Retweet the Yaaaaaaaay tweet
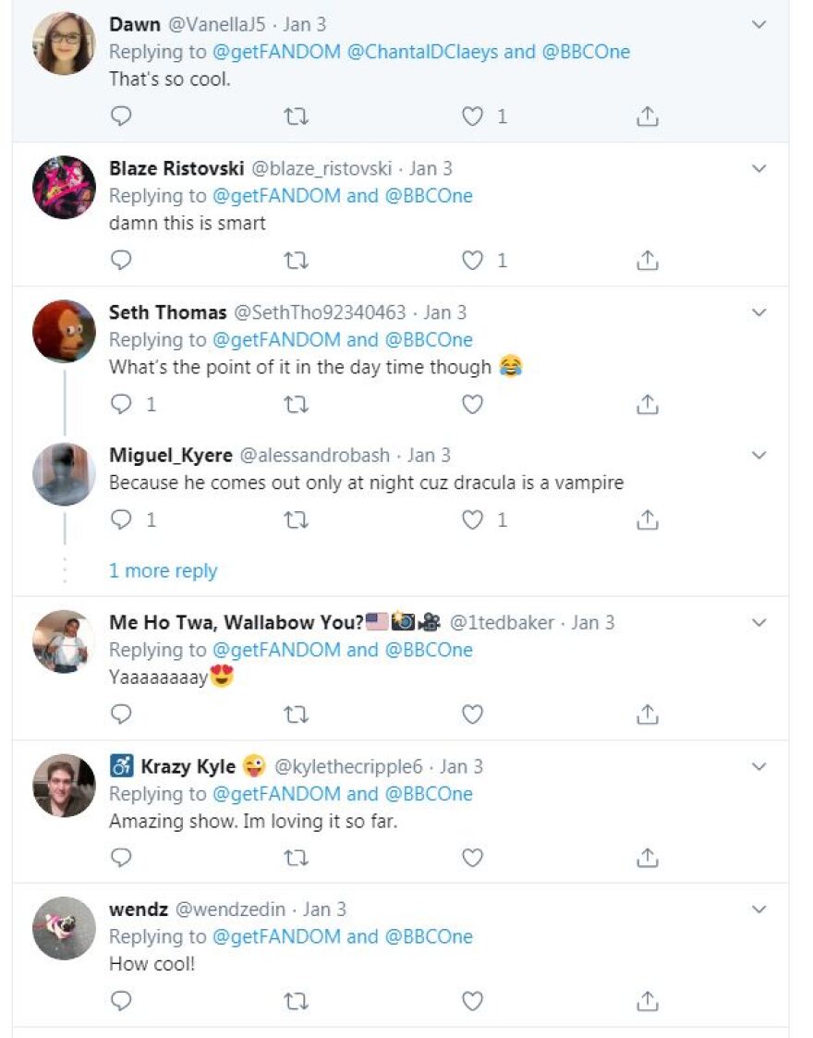Viewport: 813px width, 1038px height. (296, 714)
